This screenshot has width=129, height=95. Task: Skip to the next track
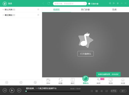19,90
